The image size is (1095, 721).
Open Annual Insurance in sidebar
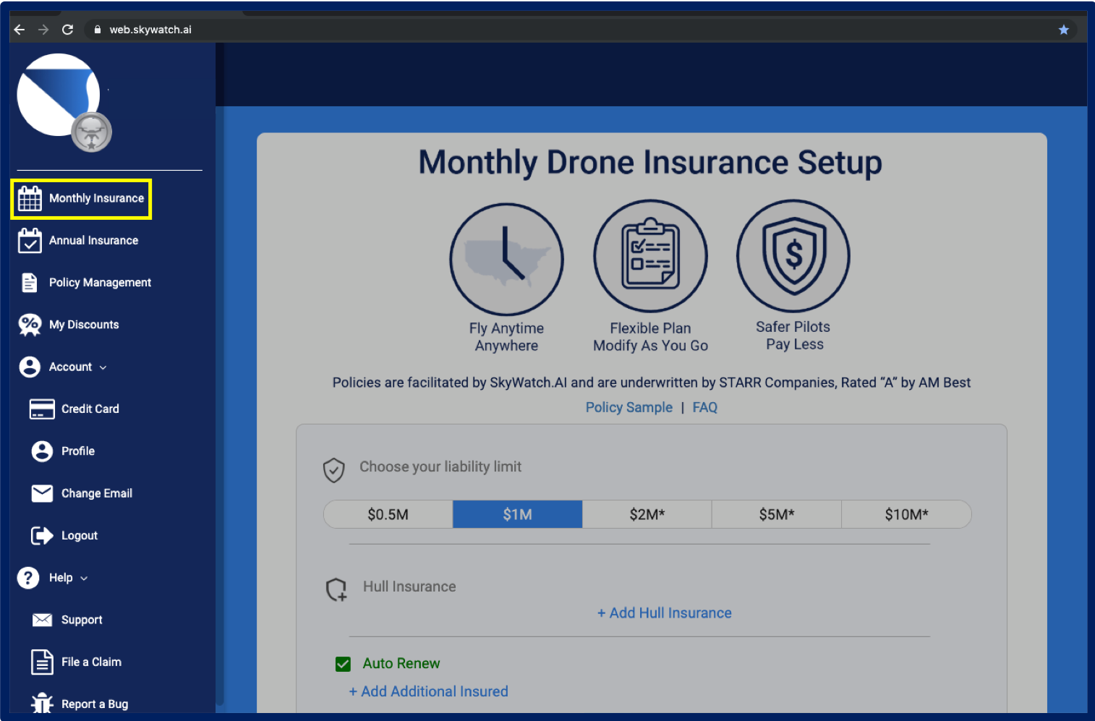pyautogui.click(x=93, y=240)
